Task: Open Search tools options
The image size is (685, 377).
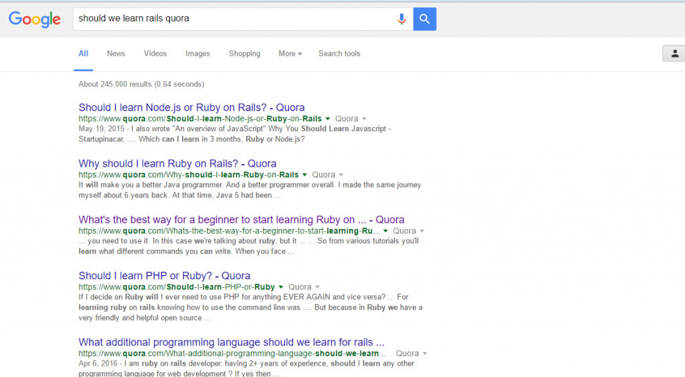Action: click(339, 54)
